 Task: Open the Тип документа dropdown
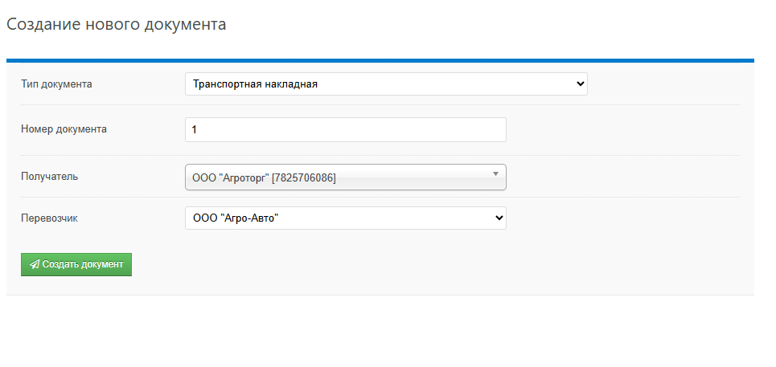coord(386,84)
